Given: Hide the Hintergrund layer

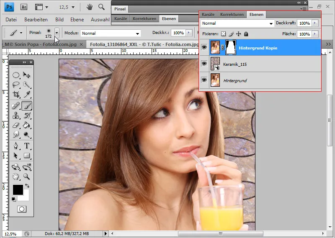Looking at the screenshot, I should pyautogui.click(x=204, y=80).
